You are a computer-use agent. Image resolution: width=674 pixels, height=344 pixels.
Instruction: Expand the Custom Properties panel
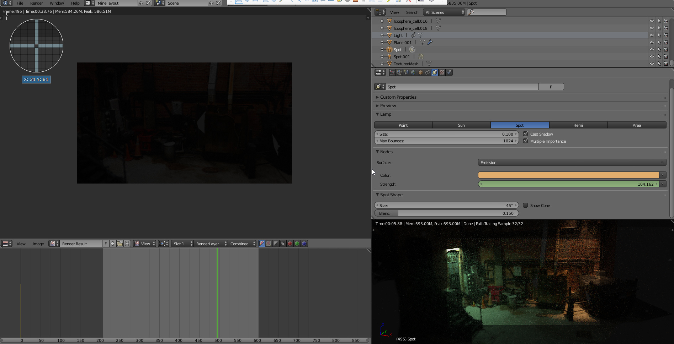(377, 97)
